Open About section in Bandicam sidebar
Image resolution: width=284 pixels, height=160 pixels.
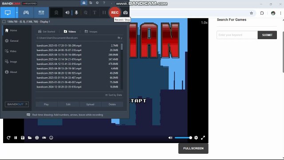click(x=11, y=72)
